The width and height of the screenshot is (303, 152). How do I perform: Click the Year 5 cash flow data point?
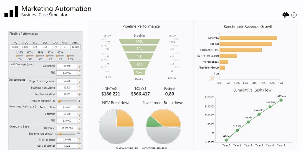point(281,100)
